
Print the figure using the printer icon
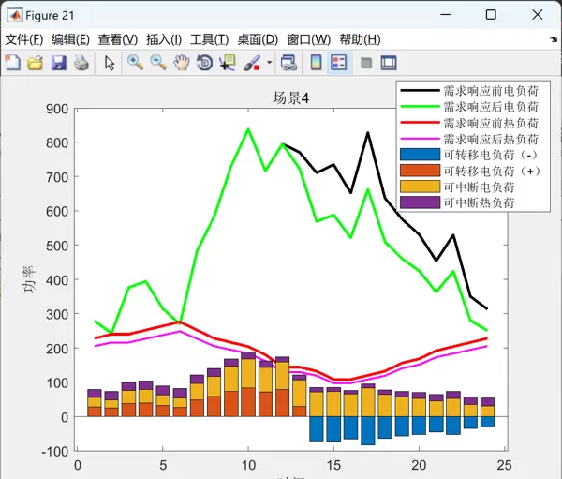(81, 63)
